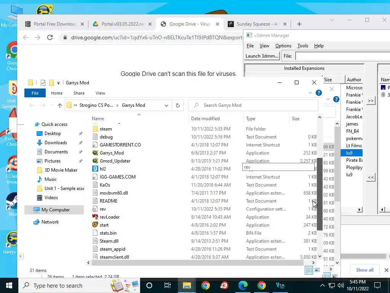Open recent locations dropdown arrow
Screen dimensions: 390x293
[x=52, y=105]
